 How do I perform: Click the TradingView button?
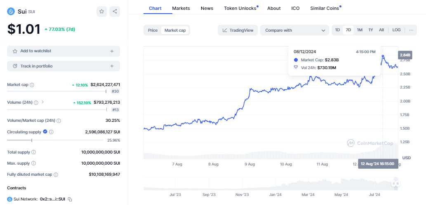238,30
